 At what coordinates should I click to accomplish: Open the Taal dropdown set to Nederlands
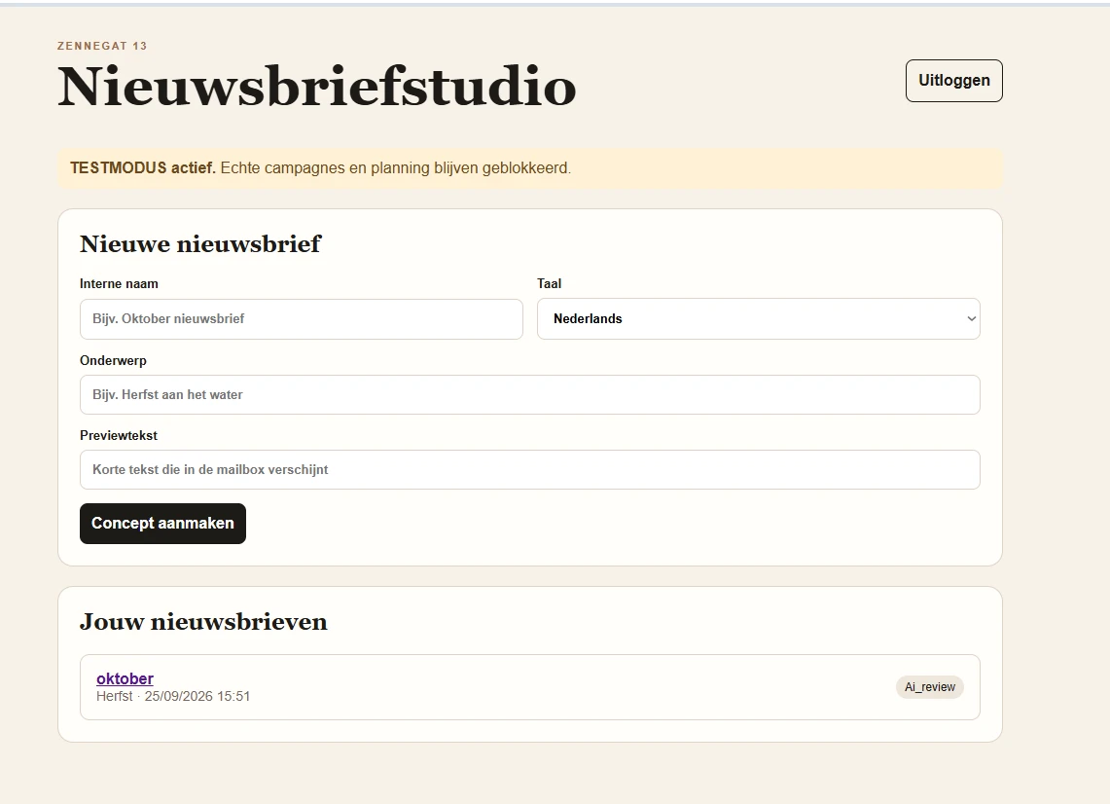[758, 318]
